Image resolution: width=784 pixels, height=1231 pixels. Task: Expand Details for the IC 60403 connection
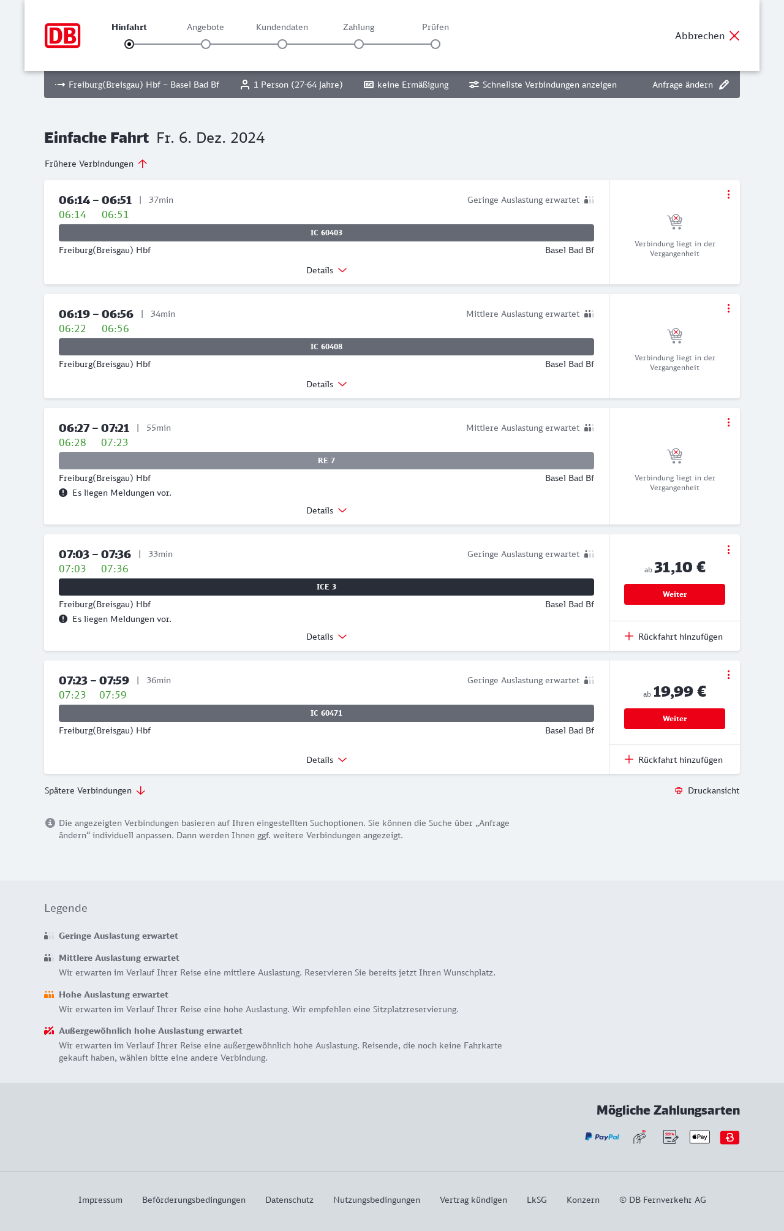point(326,270)
